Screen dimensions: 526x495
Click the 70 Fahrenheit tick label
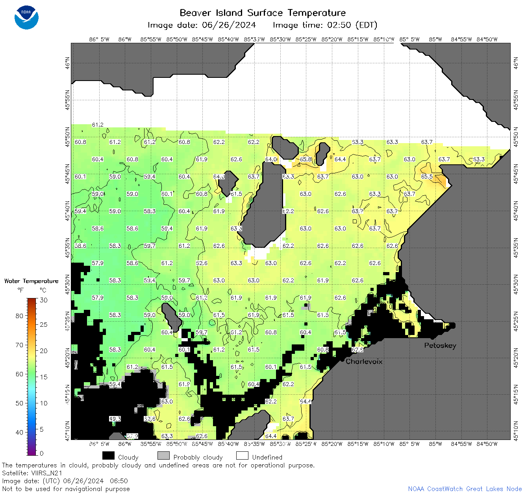[19, 345]
